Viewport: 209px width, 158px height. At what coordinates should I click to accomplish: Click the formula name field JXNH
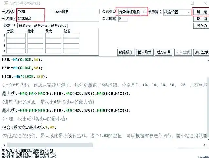coord(30,12)
